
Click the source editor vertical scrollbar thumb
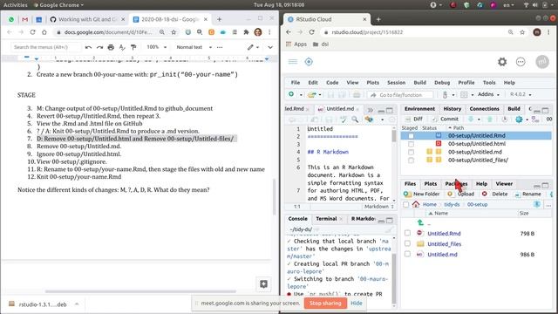393,136
